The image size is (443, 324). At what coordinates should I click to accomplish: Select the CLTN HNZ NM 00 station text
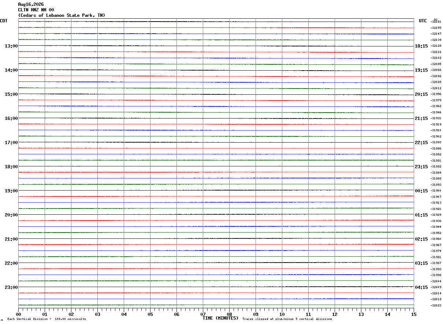point(36,10)
